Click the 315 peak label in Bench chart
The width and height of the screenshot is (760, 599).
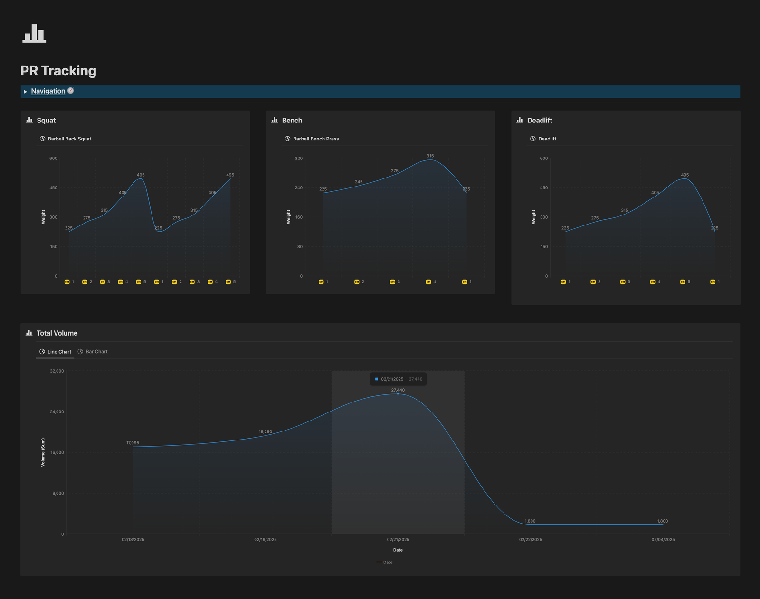click(430, 156)
